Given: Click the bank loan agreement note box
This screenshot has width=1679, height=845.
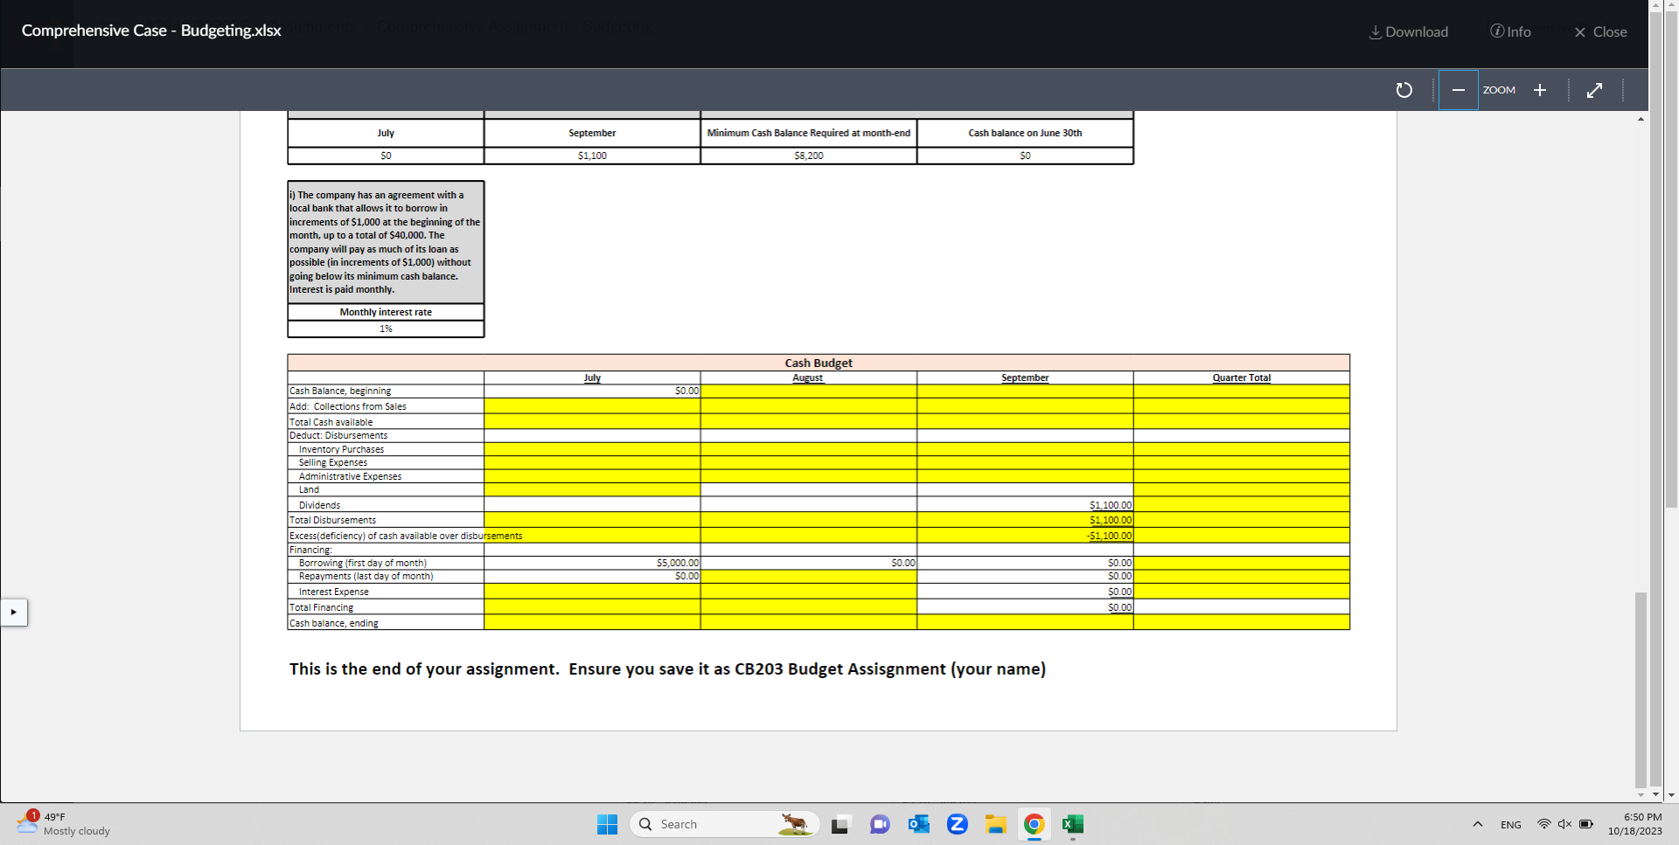Looking at the screenshot, I should (x=386, y=242).
